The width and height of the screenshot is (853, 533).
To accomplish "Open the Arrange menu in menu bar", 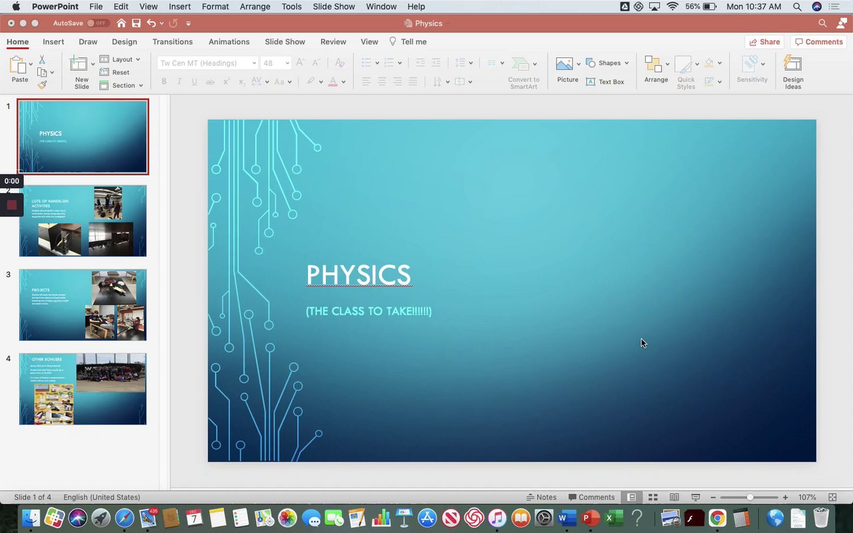I will pos(255,7).
